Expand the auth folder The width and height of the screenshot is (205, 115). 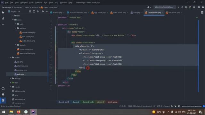[15, 24]
